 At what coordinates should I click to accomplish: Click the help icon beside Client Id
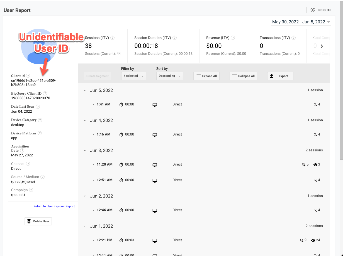[28, 76]
